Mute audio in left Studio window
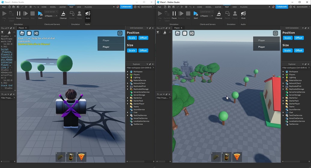 [x=88, y=15]
